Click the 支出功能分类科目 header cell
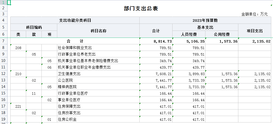The height and width of the screenshot is (124, 273). (75, 20)
